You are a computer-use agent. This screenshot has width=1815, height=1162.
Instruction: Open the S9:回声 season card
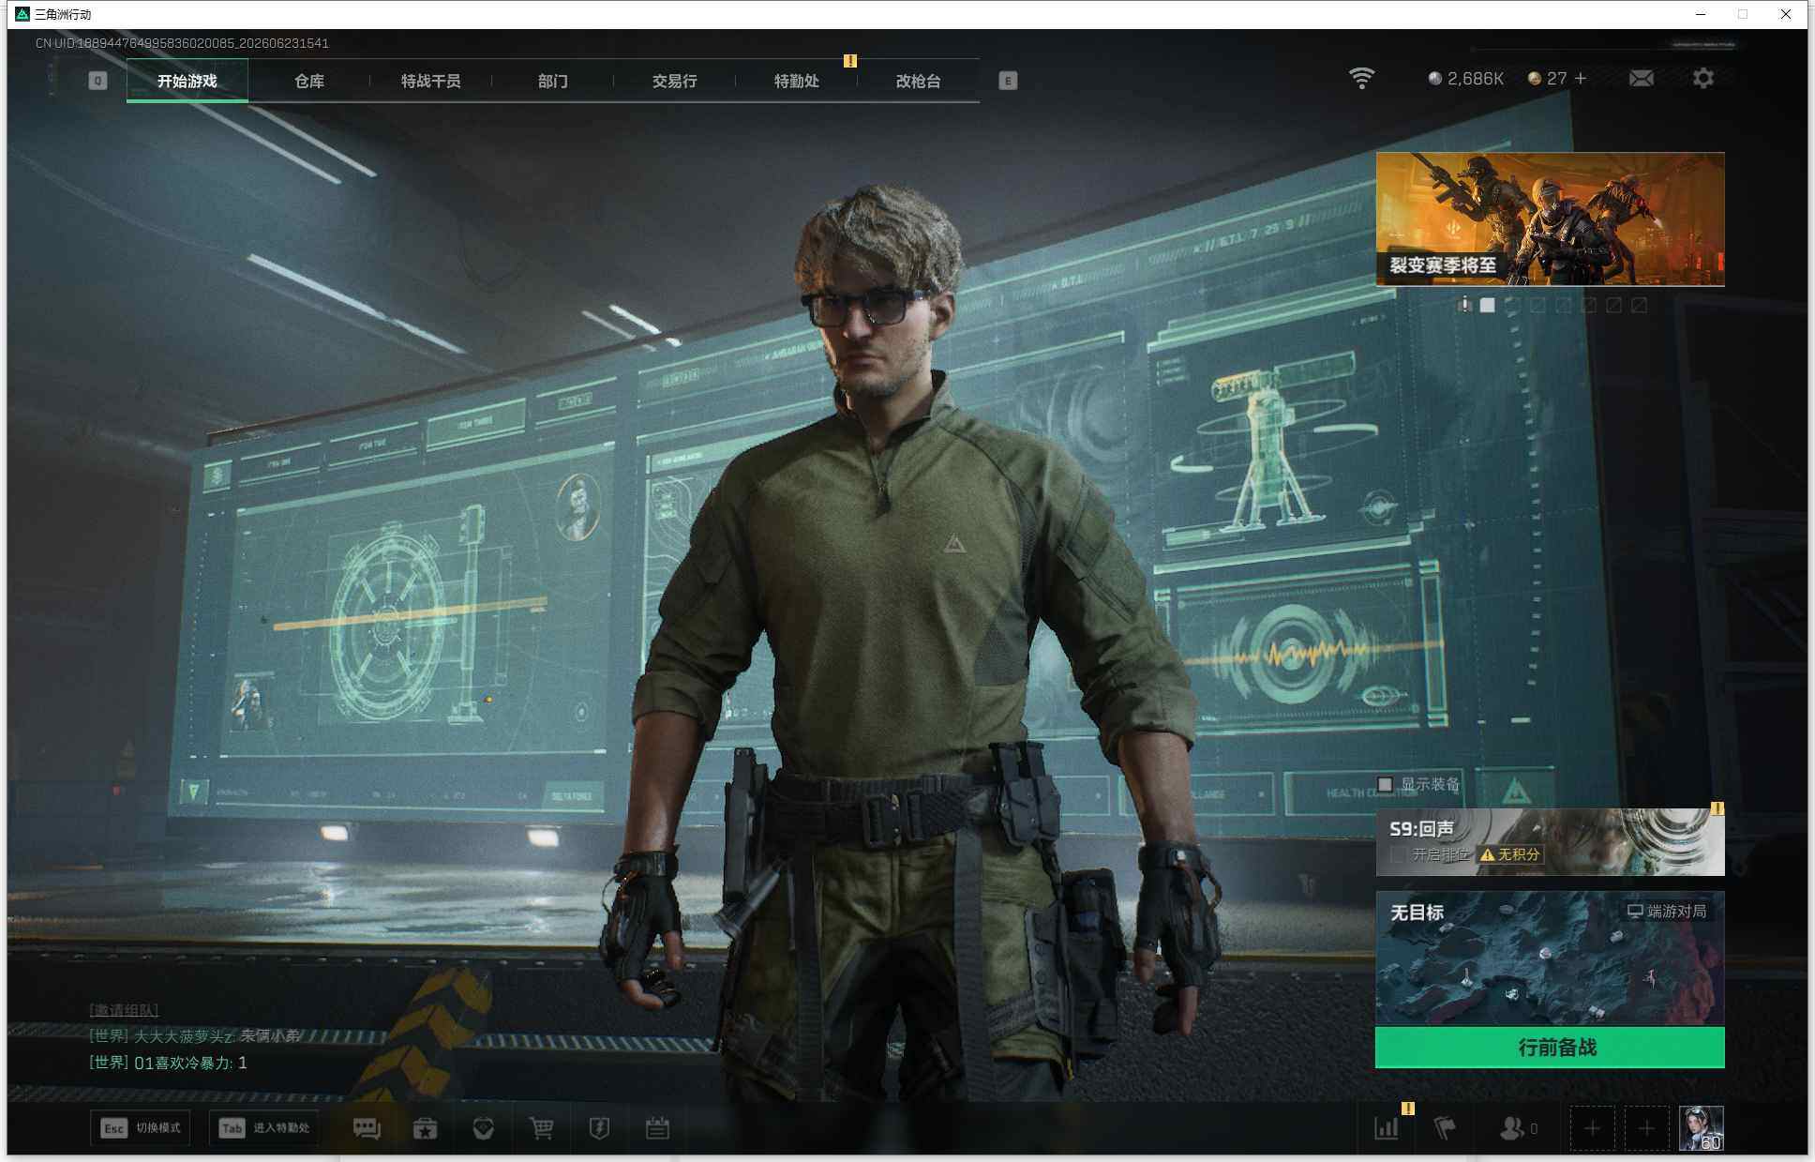1550,842
